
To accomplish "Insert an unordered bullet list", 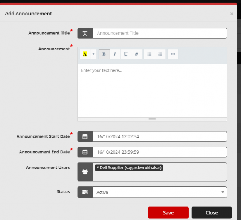I will click(x=149, y=54).
